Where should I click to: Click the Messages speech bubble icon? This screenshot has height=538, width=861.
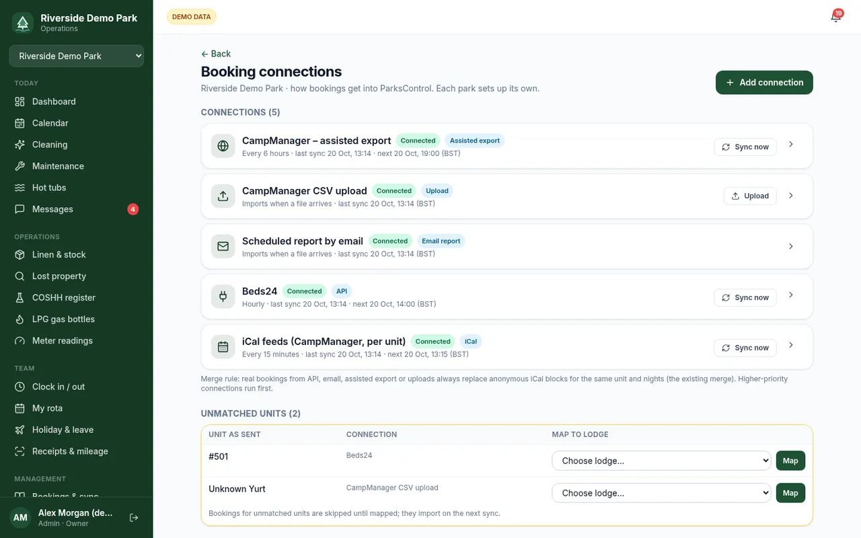(20, 209)
